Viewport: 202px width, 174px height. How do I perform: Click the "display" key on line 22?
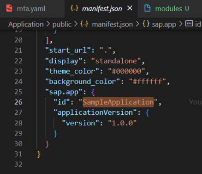click(x=64, y=61)
